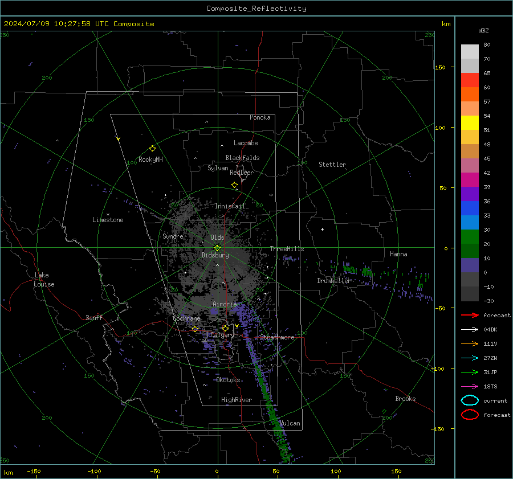Click the white 04DK arrow icon

pyautogui.click(x=470, y=329)
